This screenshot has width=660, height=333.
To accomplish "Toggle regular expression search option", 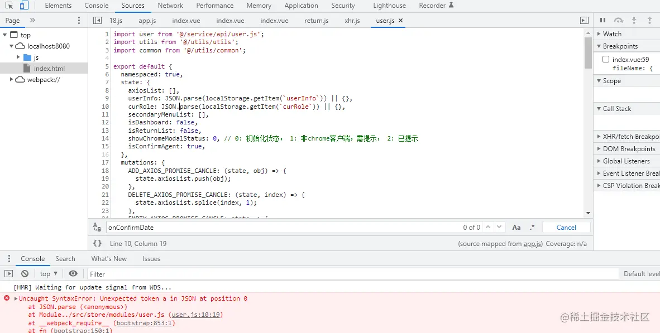I will tap(532, 227).
